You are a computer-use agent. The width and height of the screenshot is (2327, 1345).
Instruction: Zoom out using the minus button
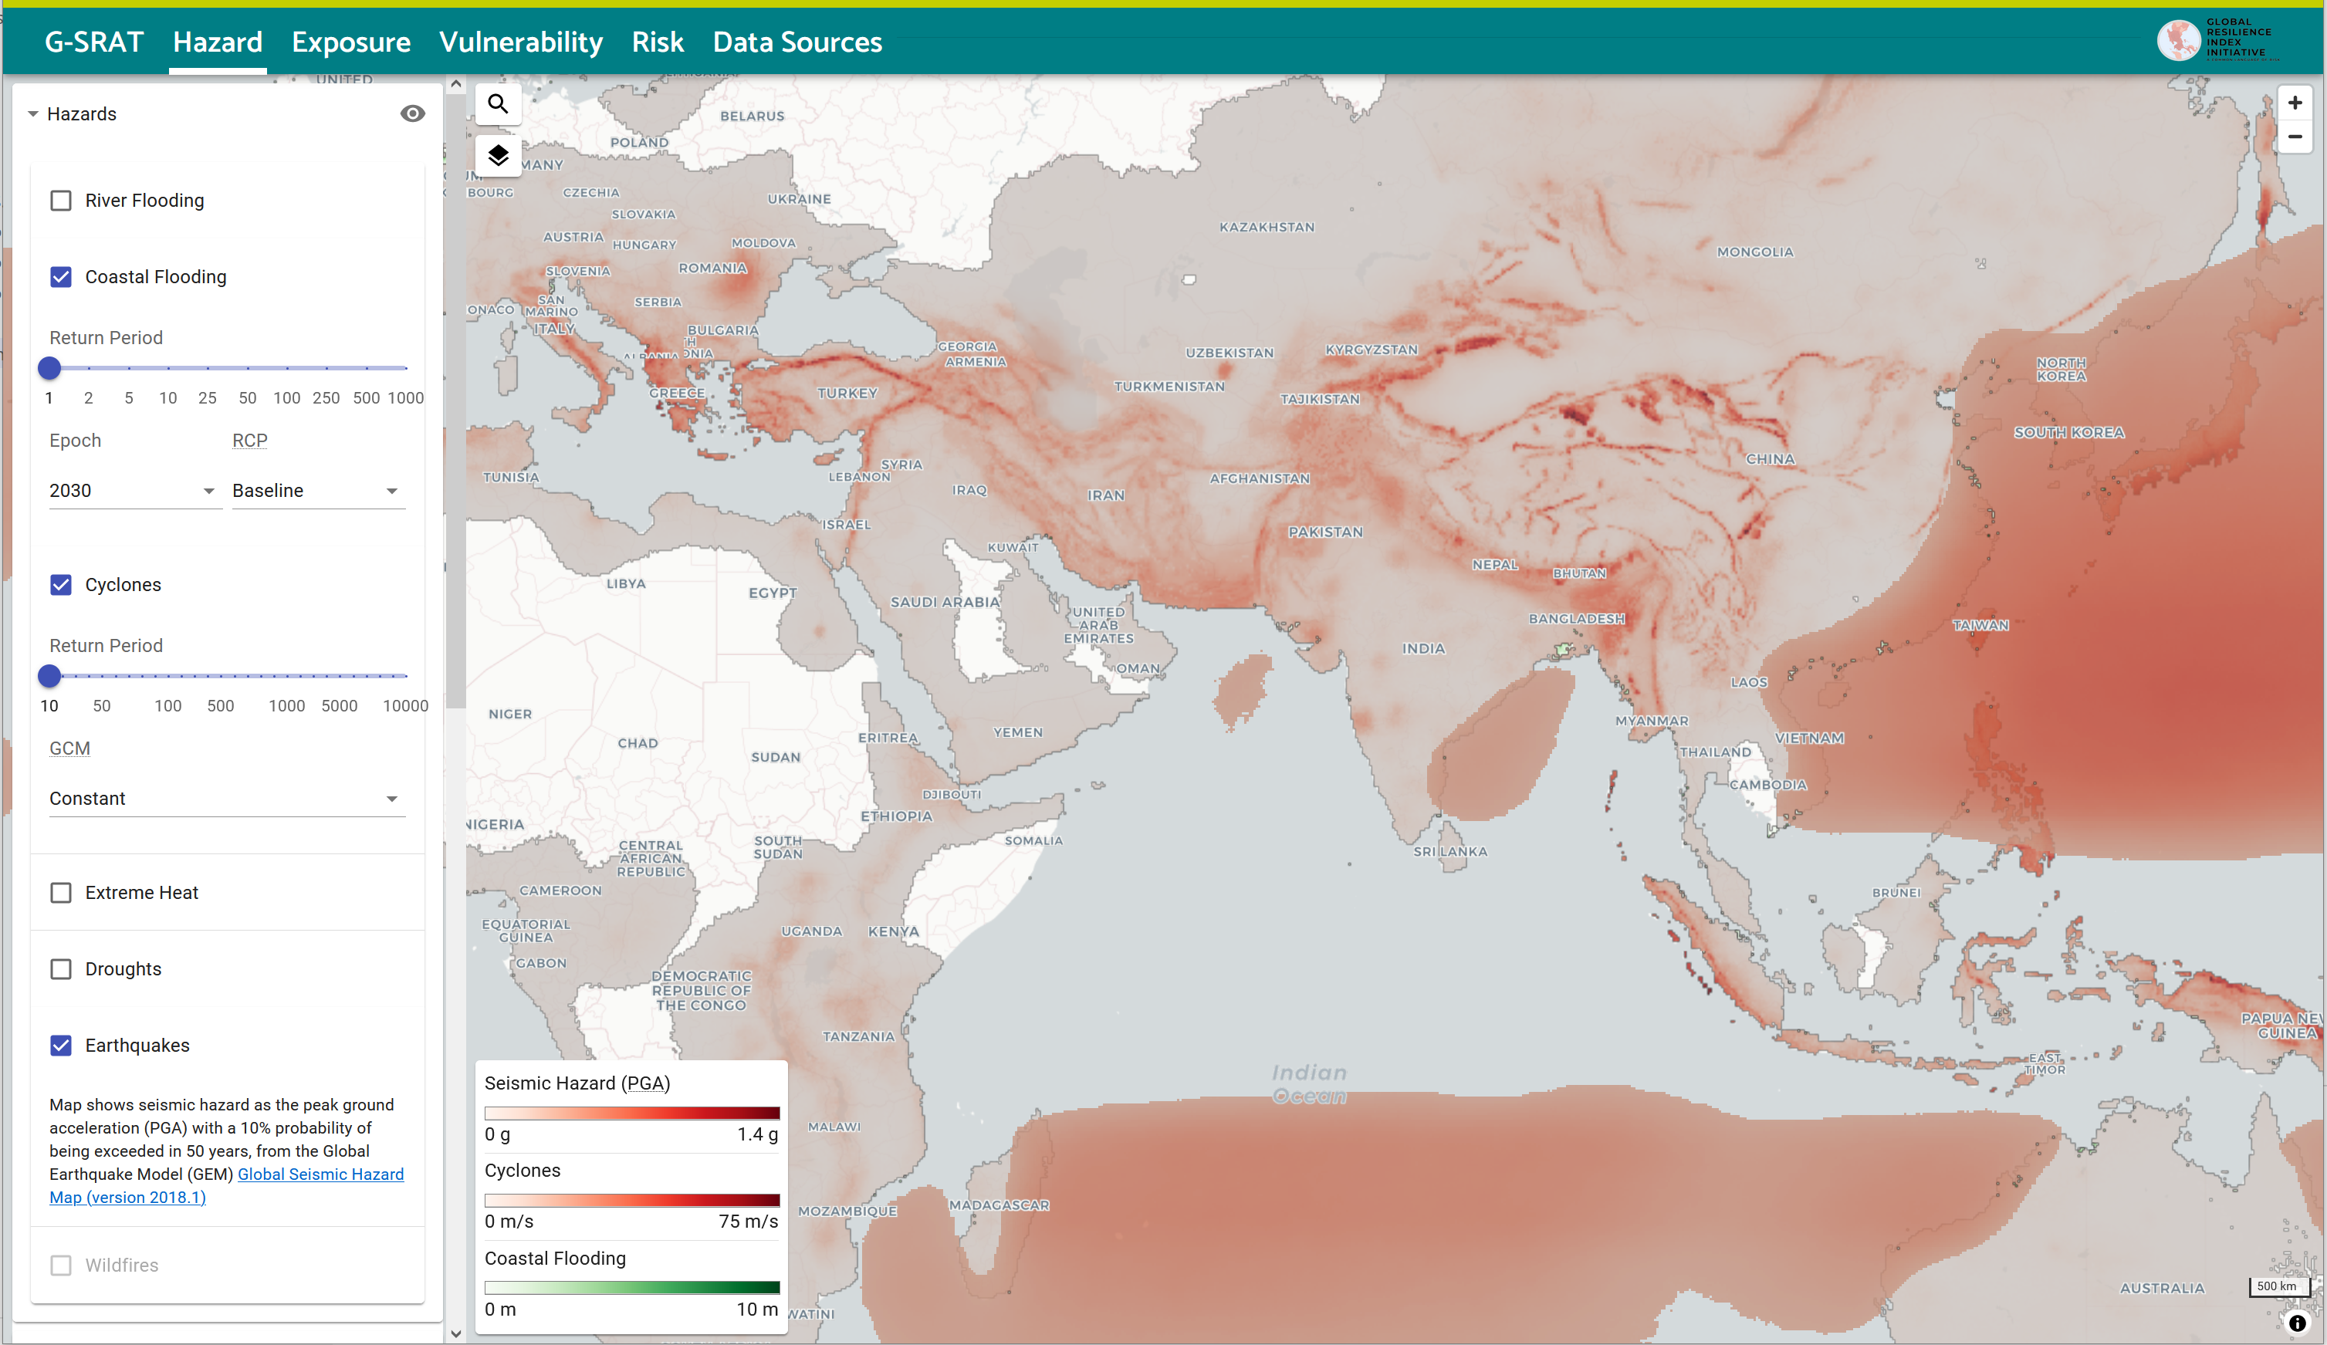(2294, 137)
